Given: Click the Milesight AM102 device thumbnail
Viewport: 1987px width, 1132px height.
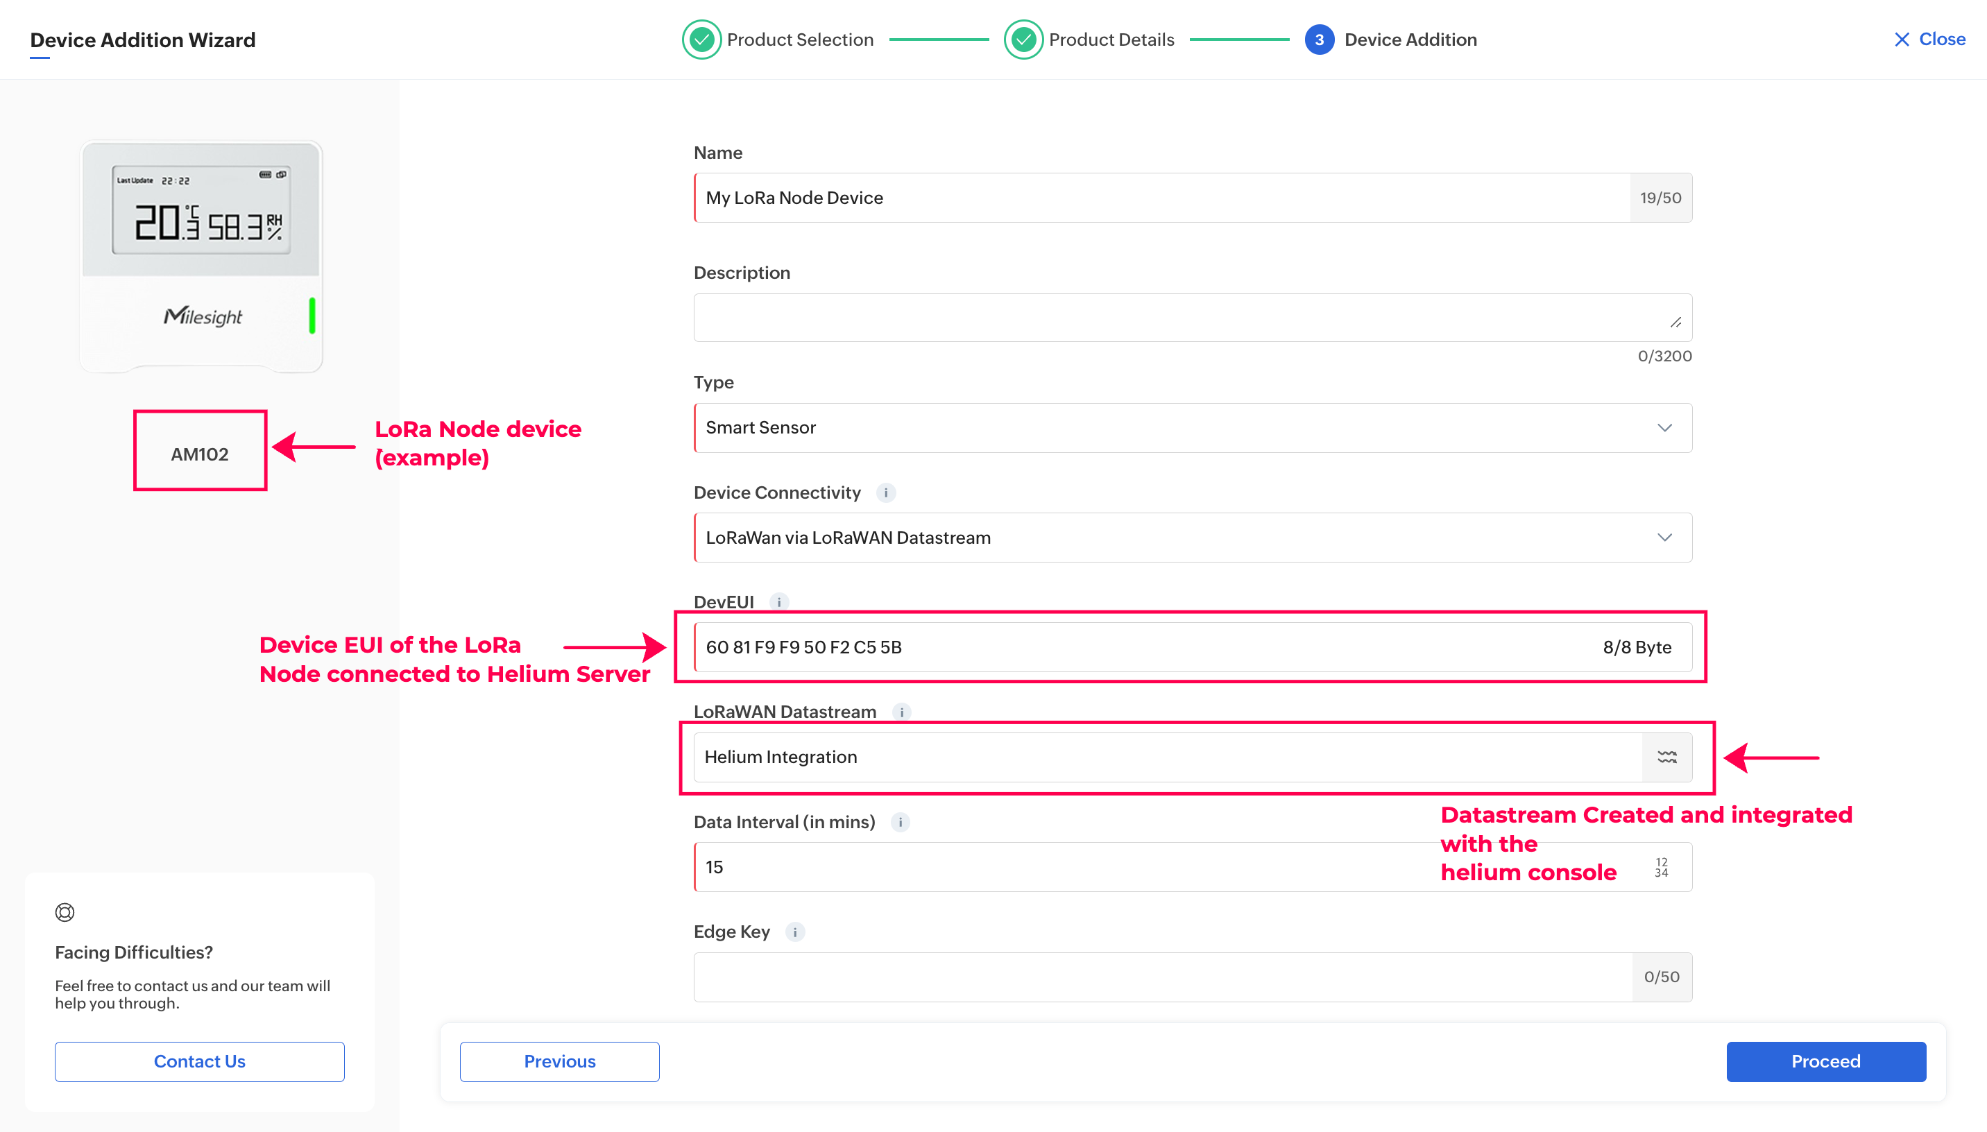Looking at the screenshot, I should click(x=201, y=257).
